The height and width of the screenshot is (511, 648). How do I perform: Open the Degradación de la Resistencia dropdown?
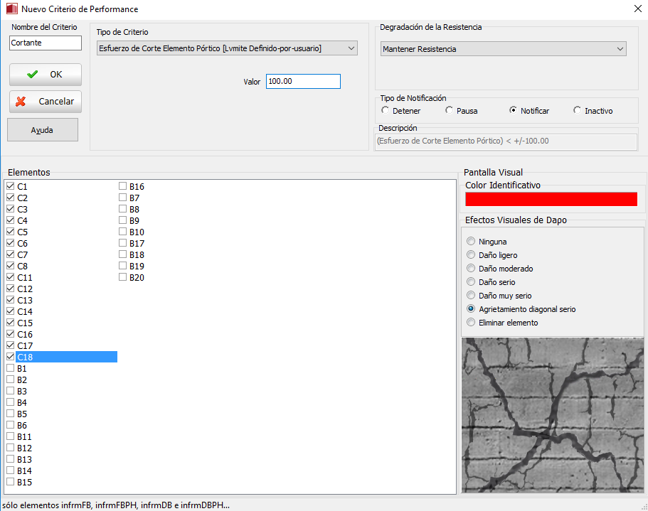(503, 49)
